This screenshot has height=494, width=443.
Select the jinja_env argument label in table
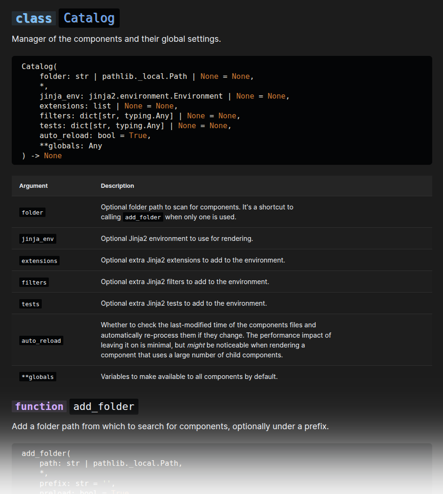[x=38, y=239]
